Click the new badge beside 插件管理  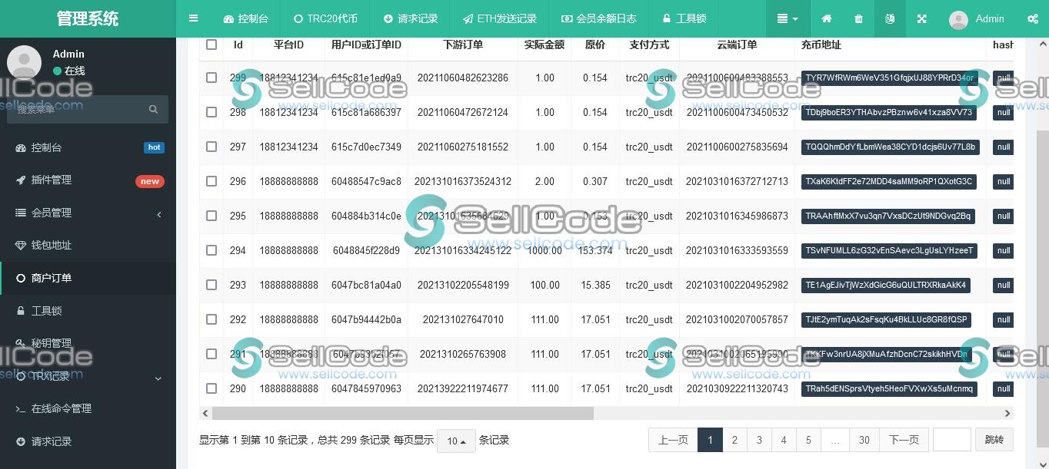[150, 181]
